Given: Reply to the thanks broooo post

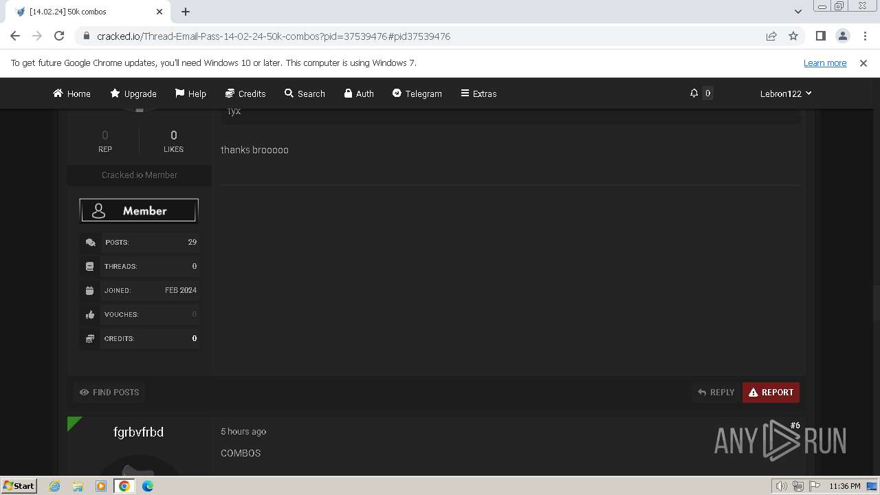Looking at the screenshot, I should coord(716,393).
